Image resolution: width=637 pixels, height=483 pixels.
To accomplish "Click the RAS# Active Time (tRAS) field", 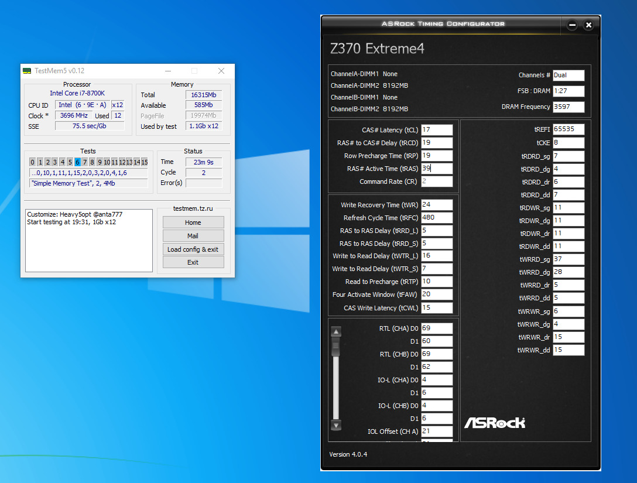I will [437, 169].
